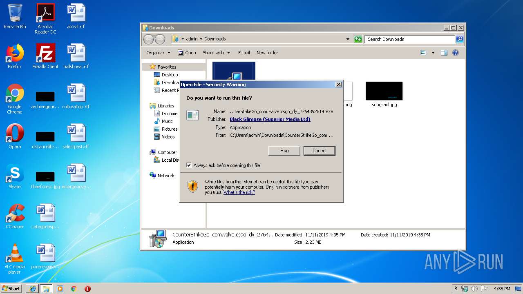Select the categoriesp... document on desktop
The width and height of the screenshot is (523, 294).
[45, 216]
